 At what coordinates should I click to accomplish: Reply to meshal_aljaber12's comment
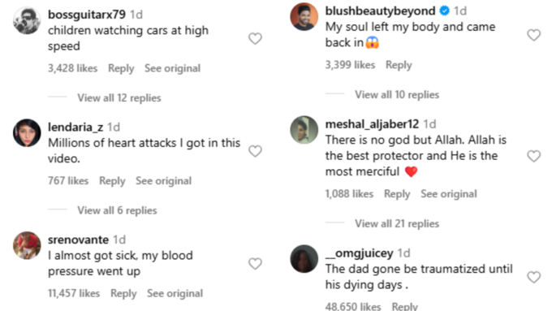[x=397, y=194]
